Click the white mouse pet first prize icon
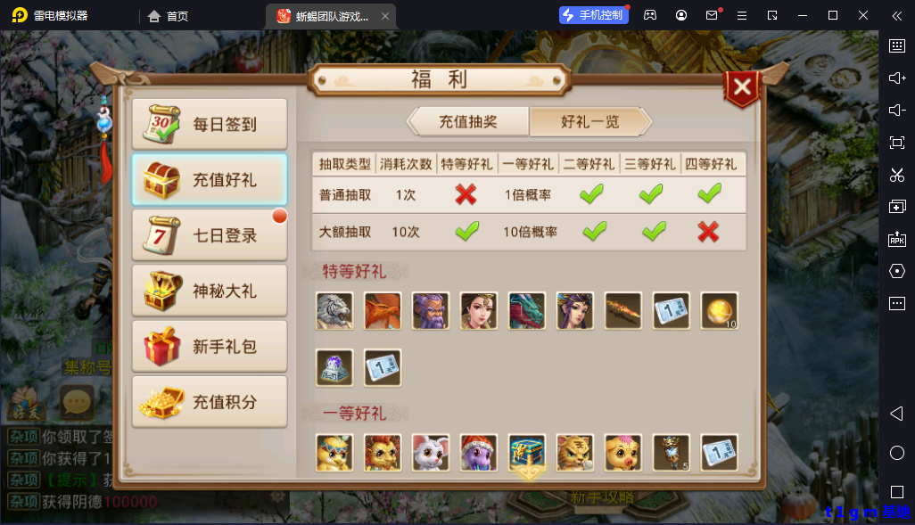915x525 pixels. 431,452
